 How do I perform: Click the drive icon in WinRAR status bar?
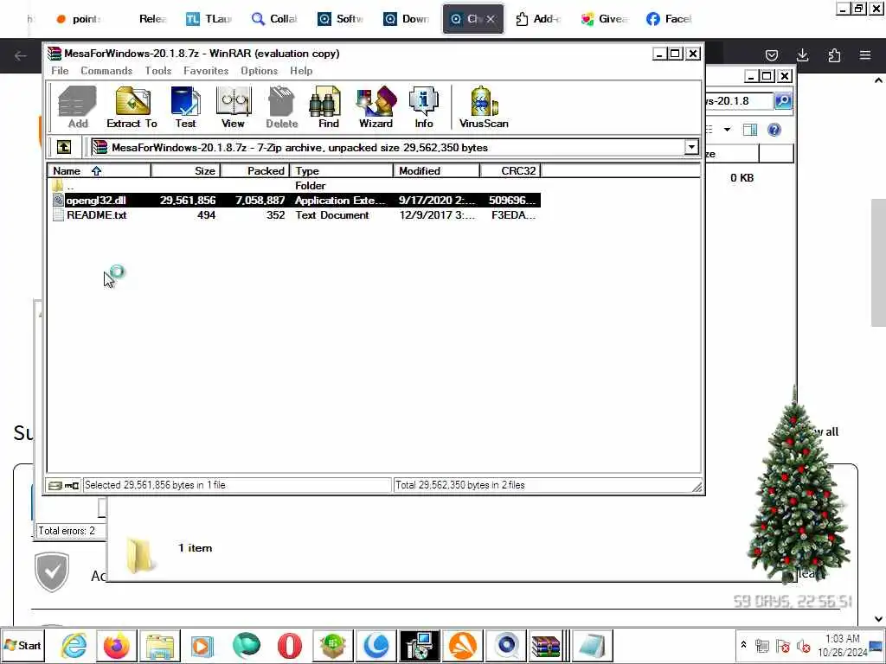(x=55, y=485)
